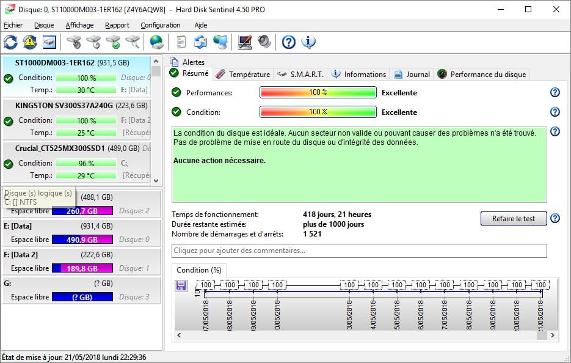Click help icon next to Refaire le test
The image size is (571, 363).
click(555, 218)
